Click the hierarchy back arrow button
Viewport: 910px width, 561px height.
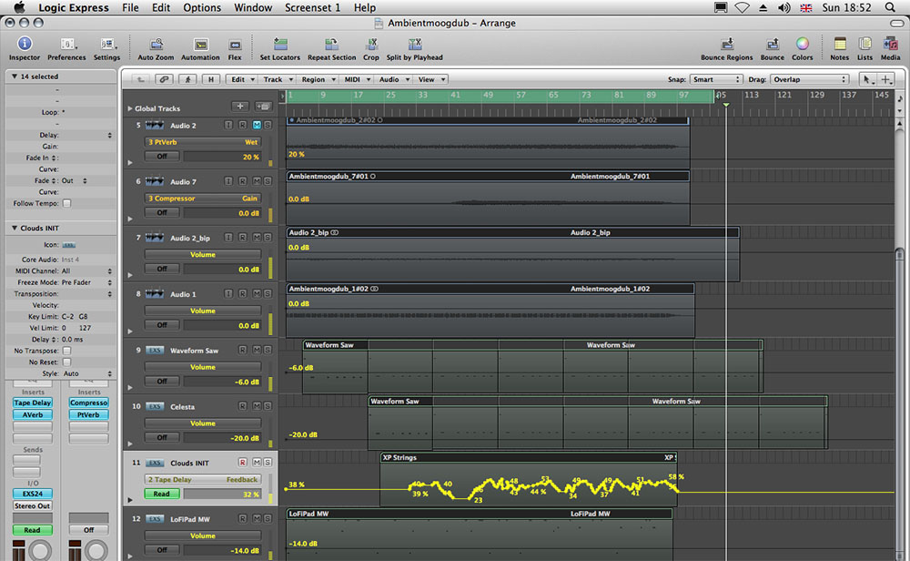[x=141, y=79]
